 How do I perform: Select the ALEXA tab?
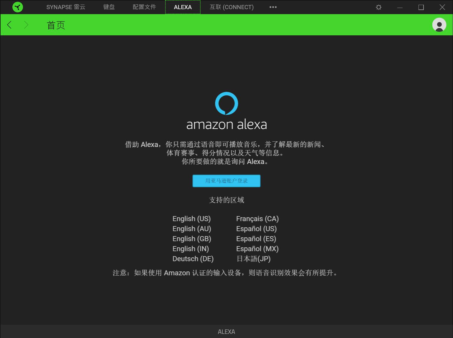pos(183,7)
